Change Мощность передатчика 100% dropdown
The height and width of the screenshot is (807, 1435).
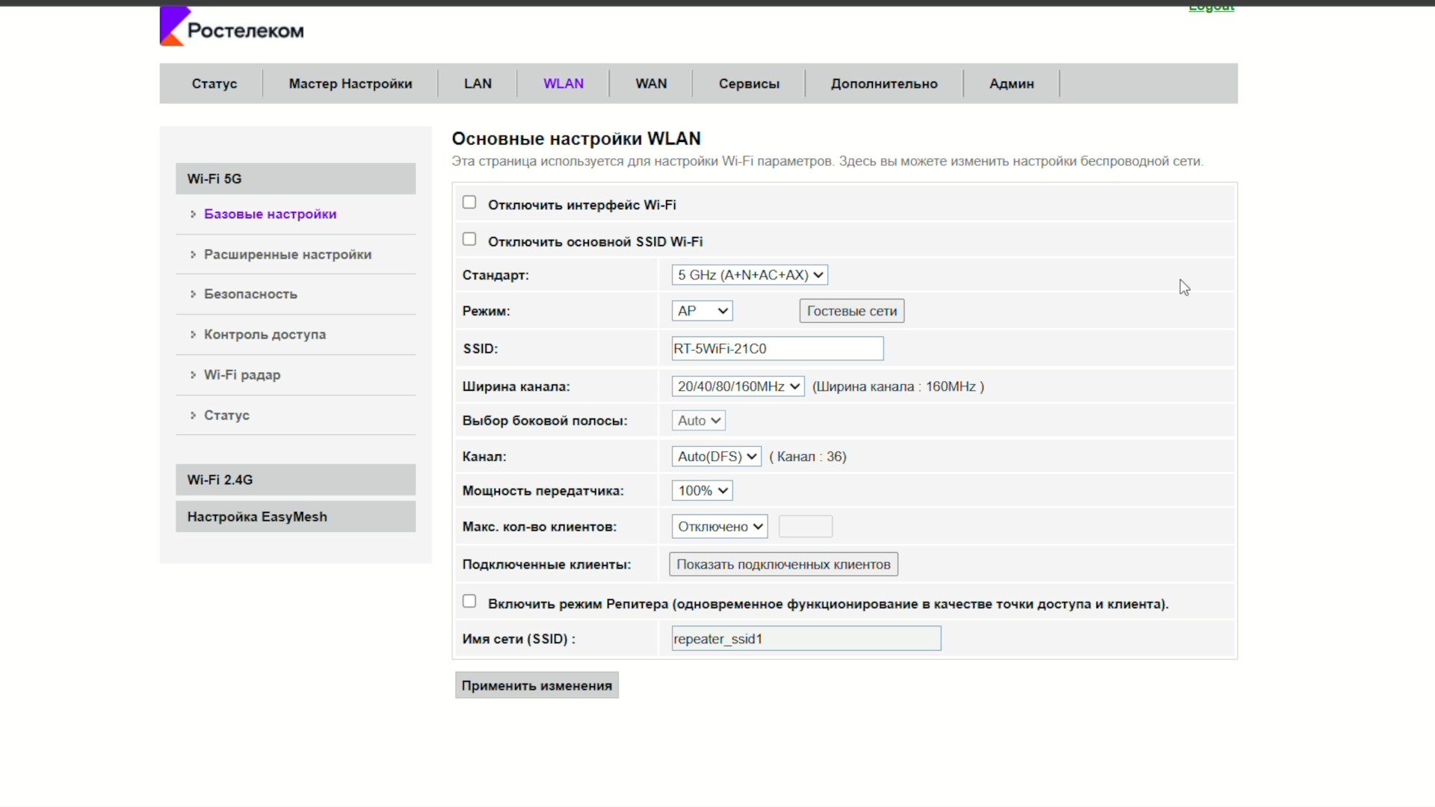click(702, 491)
